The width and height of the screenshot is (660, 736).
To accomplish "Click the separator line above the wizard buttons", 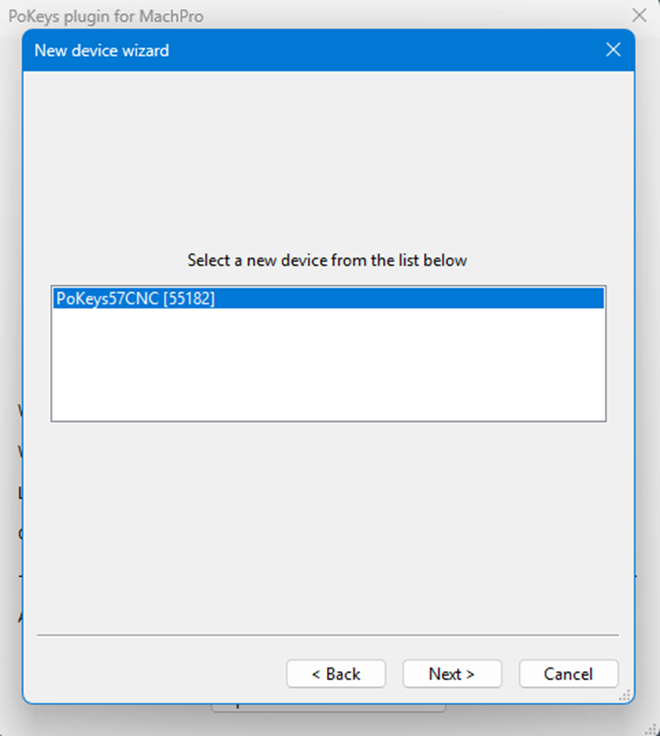I will pyautogui.click(x=327, y=634).
